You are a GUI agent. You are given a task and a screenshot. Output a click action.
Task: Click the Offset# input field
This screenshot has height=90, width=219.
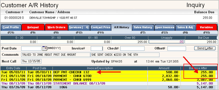177,48
